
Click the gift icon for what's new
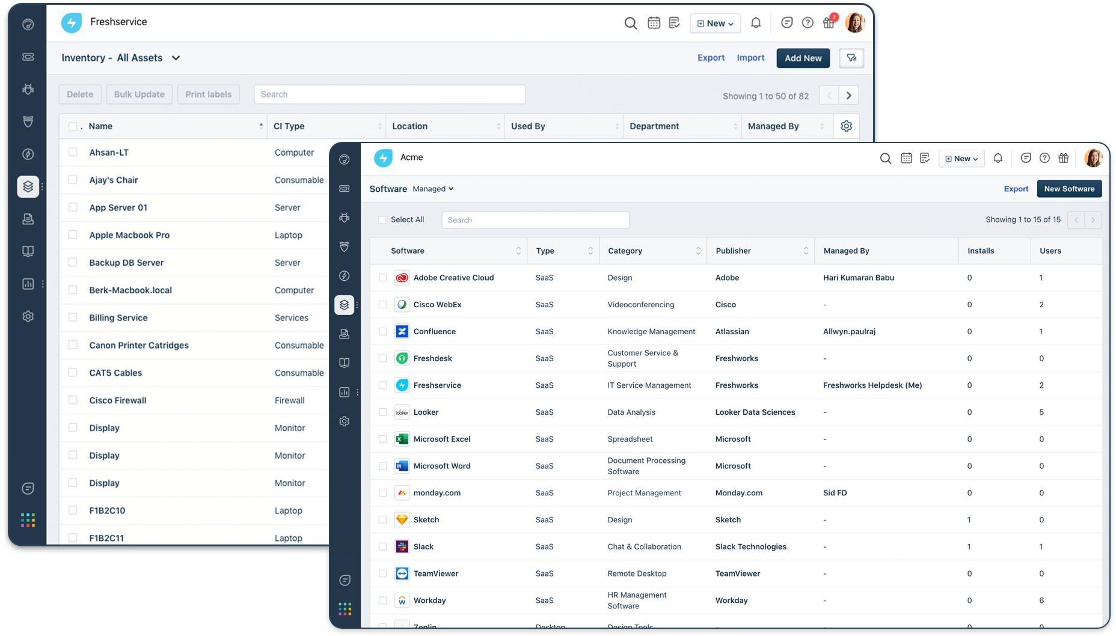[x=1064, y=158]
